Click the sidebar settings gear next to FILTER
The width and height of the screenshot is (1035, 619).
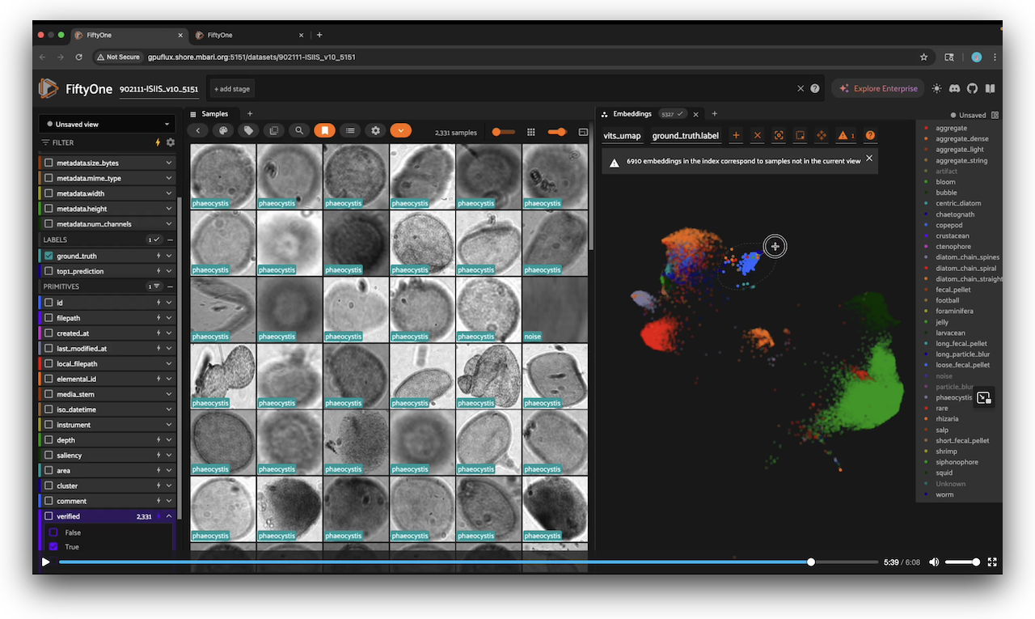click(x=171, y=142)
